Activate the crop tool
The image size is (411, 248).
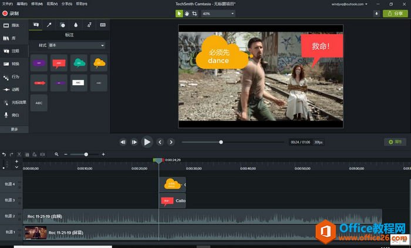click(x=194, y=13)
